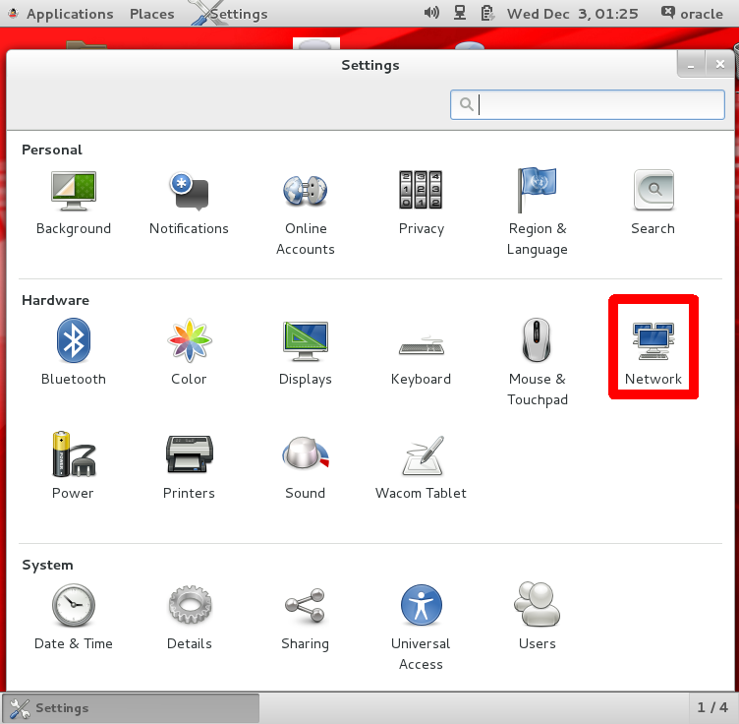Screen dimensions: 739x724
Task: Close the Settings window
Action: [719, 64]
